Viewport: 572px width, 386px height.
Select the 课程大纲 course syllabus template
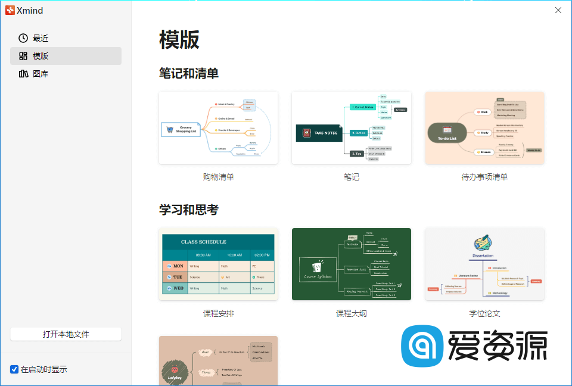(x=351, y=264)
